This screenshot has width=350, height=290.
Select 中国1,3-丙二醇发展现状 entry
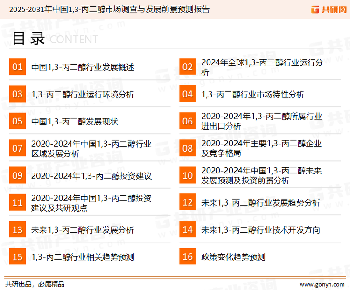(x=75, y=122)
